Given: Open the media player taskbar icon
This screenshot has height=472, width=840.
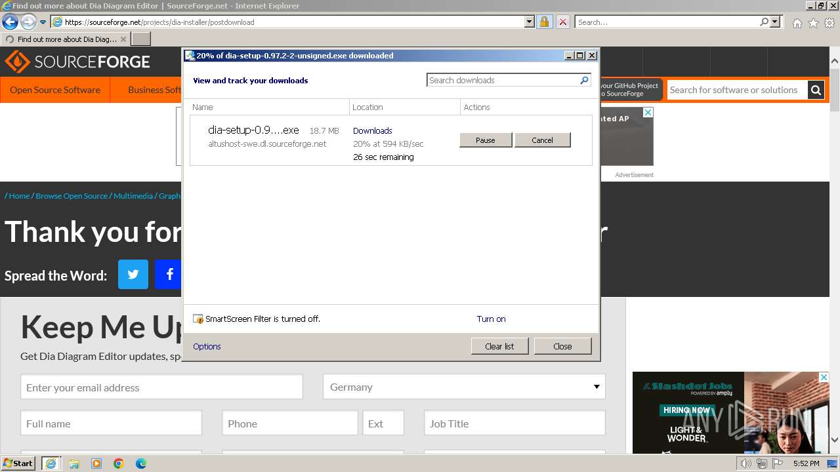Looking at the screenshot, I should pos(96,463).
